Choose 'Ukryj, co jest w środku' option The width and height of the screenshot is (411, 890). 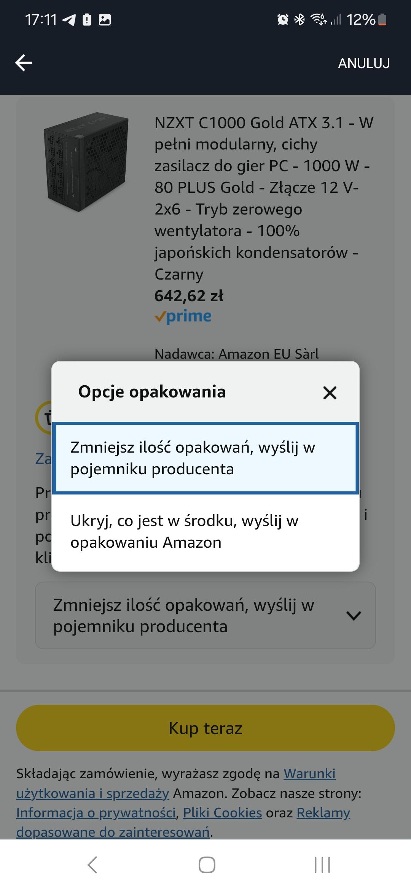click(205, 531)
